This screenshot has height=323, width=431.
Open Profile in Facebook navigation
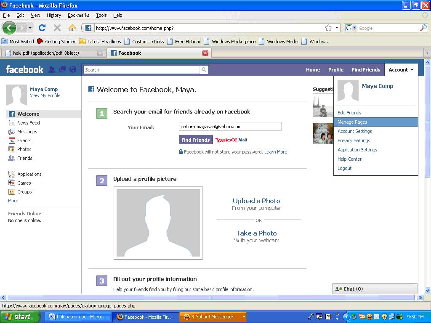(335, 70)
